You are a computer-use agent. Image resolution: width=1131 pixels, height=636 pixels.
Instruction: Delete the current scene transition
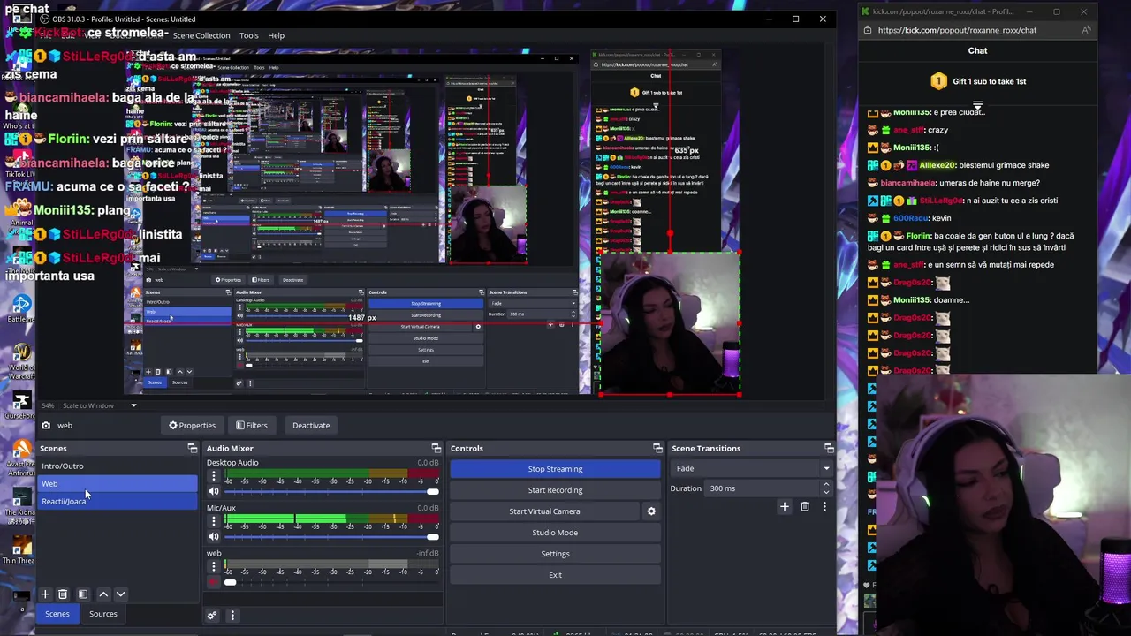point(805,507)
